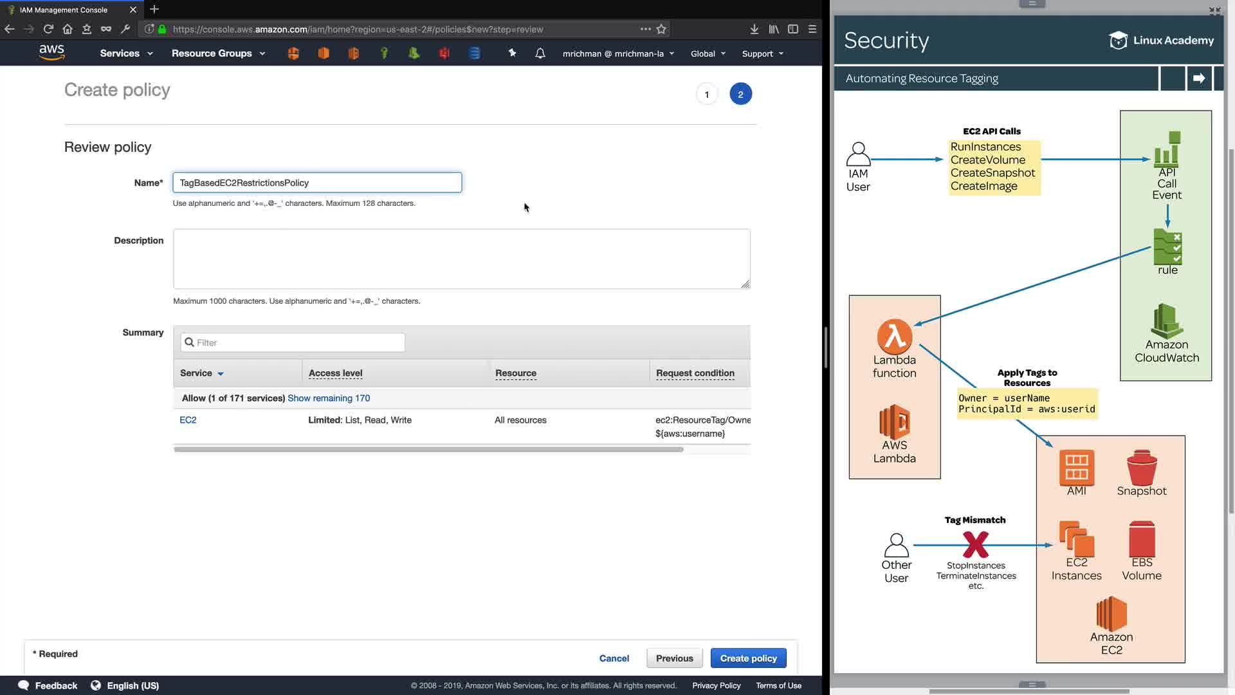This screenshot has width=1235, height=695.
Task: Bookmark page with the star icon
Action: coord(661,29)
